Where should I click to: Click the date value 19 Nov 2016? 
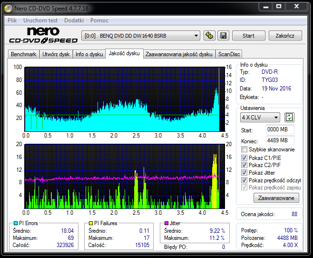[x=276, y=89]
